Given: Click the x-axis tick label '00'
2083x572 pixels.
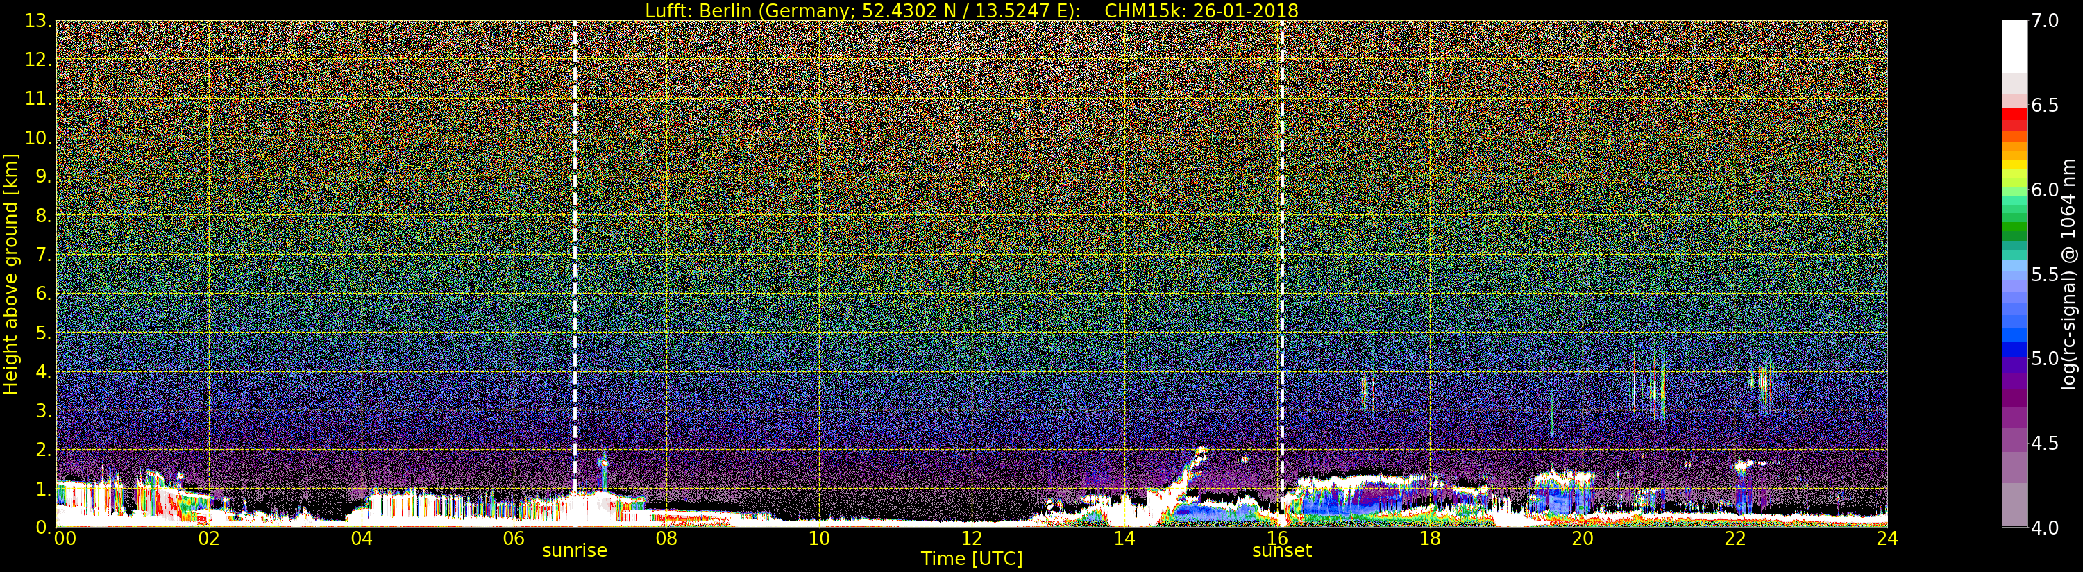Looking at the screenshot, I should tap(65, 539).
